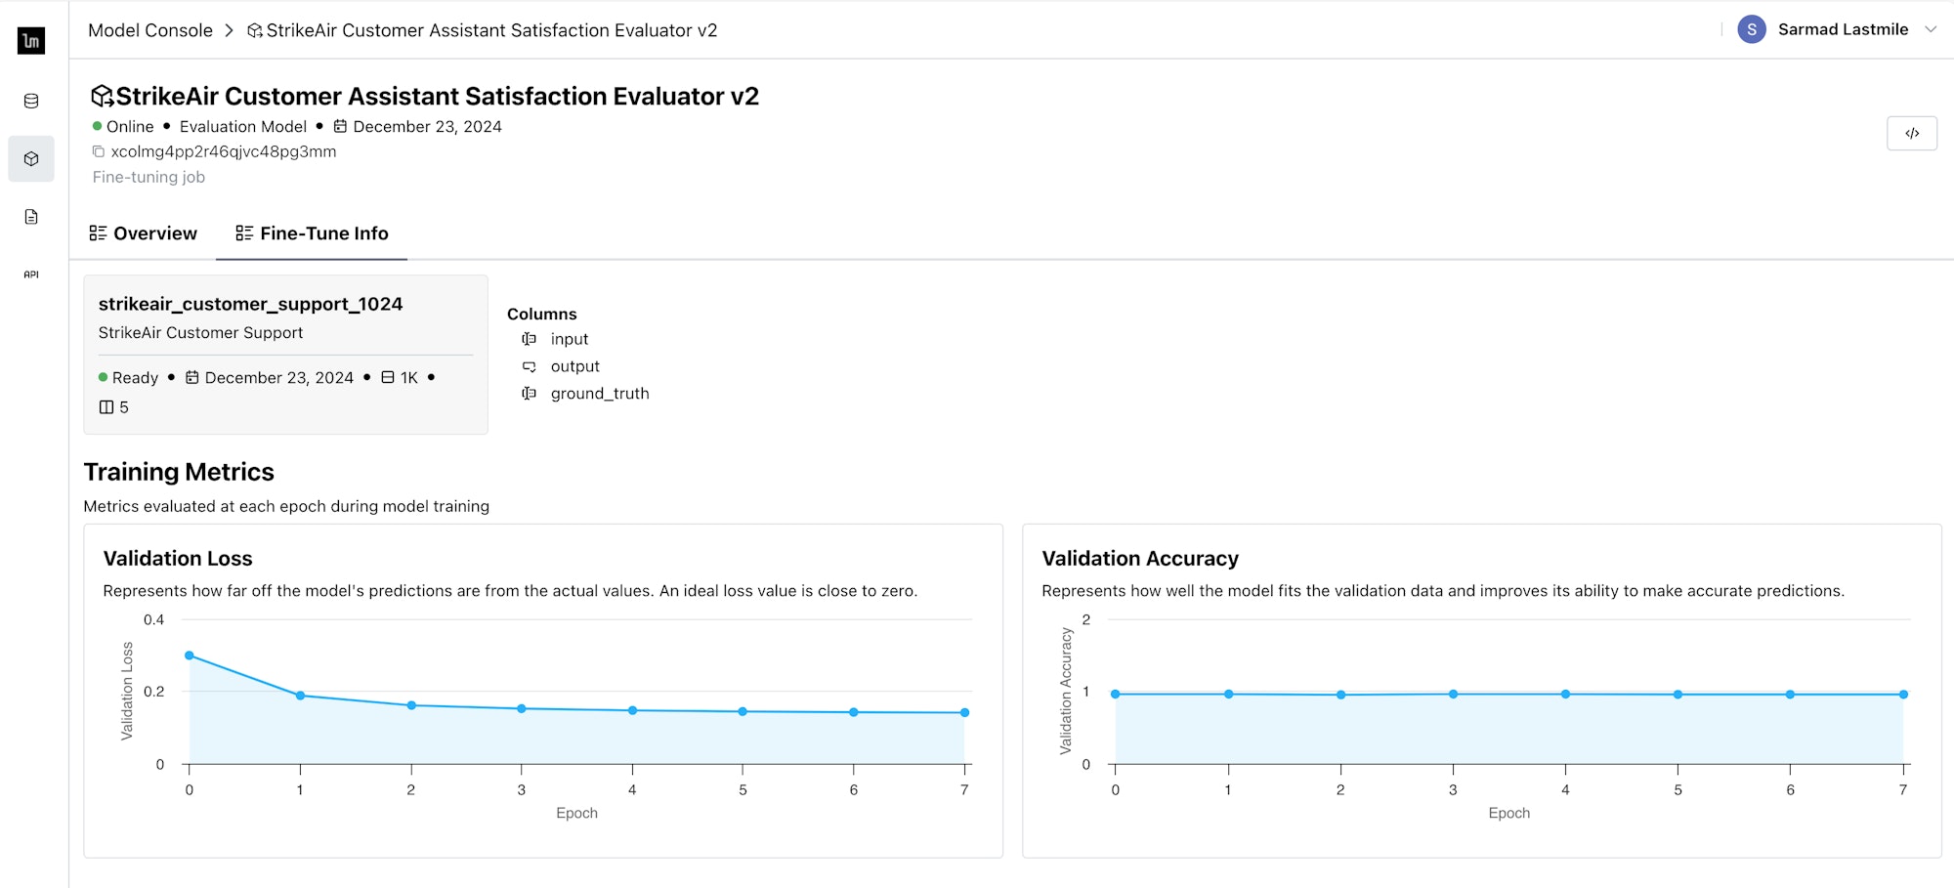Click the Sarmad Lastmile user name
1954x888 pixels.
tap(1843, 29)
